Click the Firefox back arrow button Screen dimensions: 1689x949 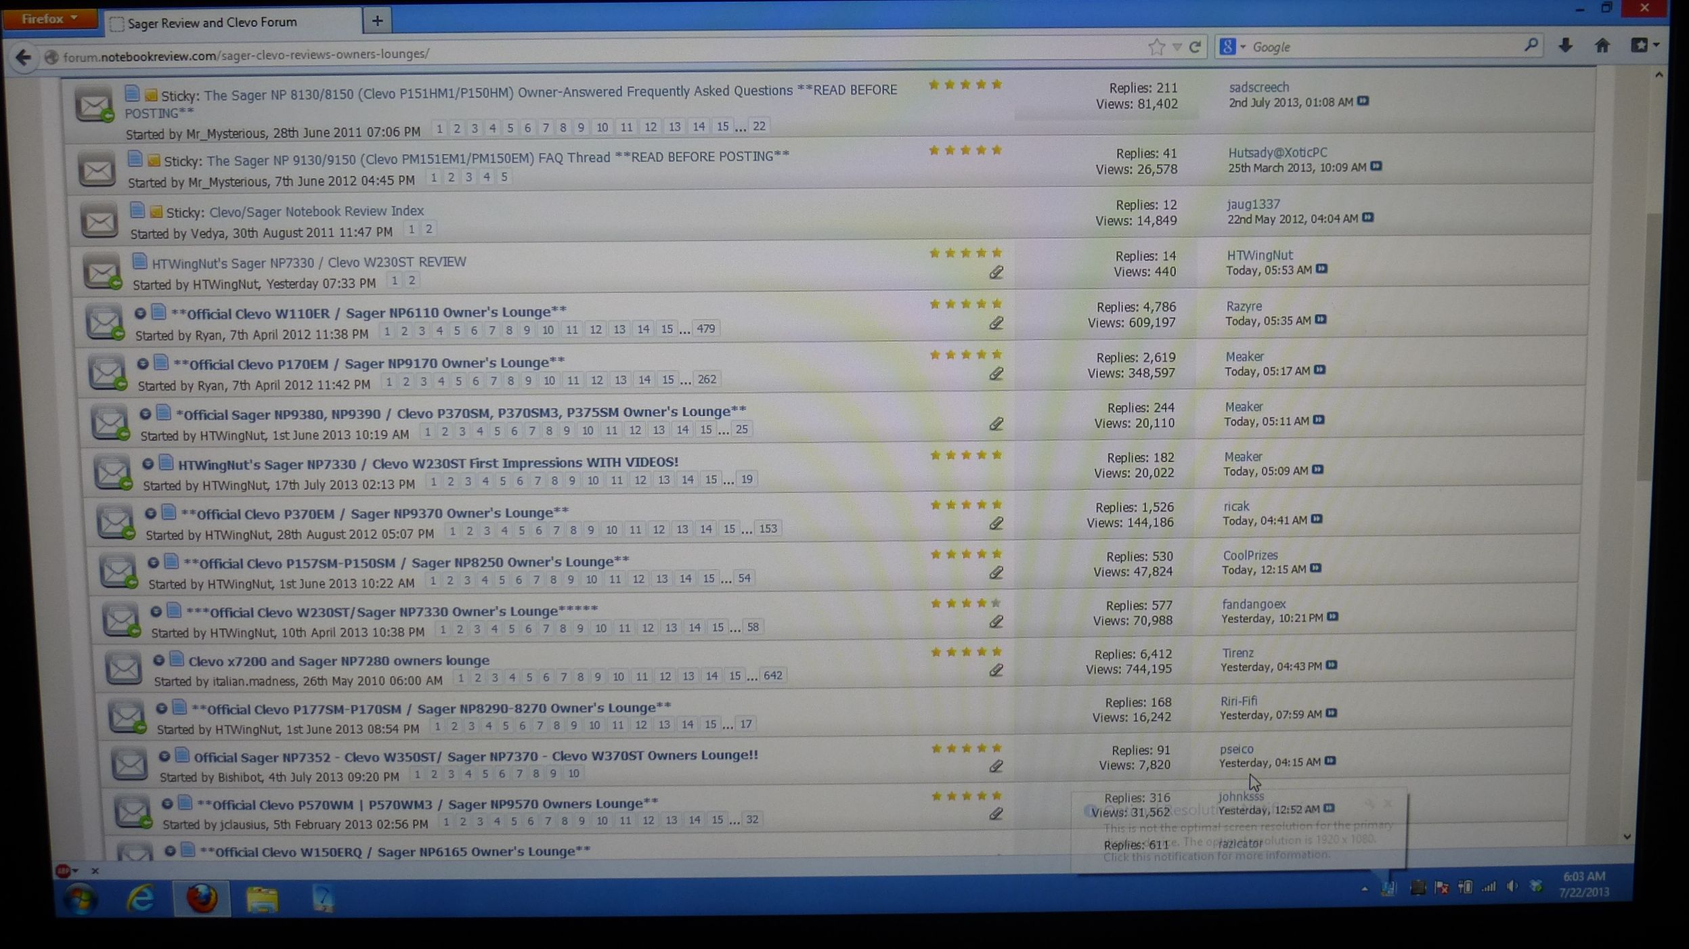pyautogui.click(x=24, y=57)
